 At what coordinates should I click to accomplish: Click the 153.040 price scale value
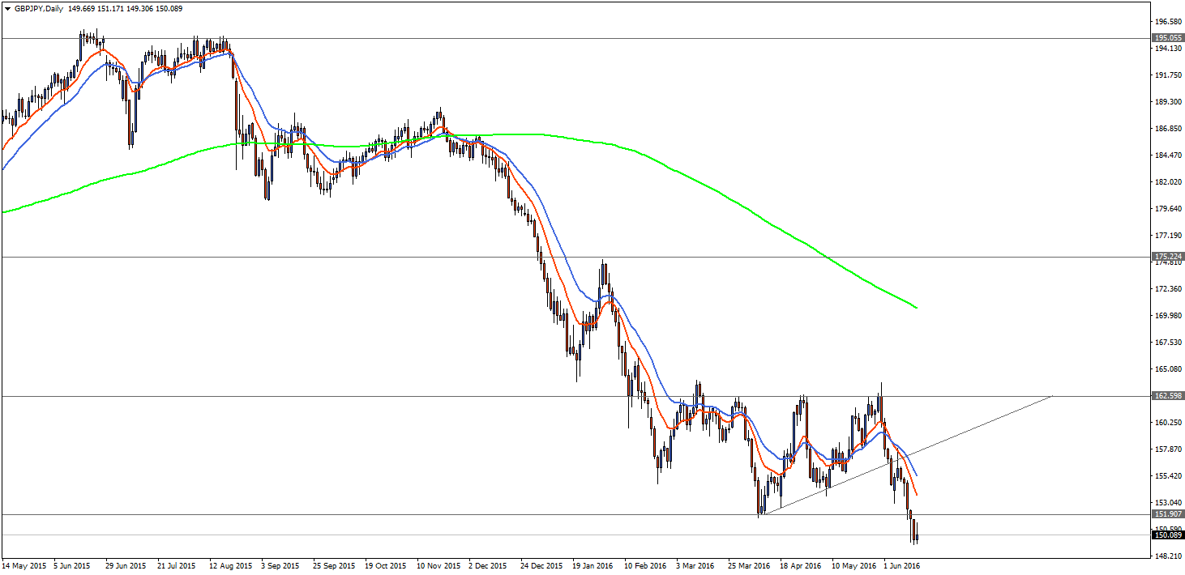(x=1168, y=503)
